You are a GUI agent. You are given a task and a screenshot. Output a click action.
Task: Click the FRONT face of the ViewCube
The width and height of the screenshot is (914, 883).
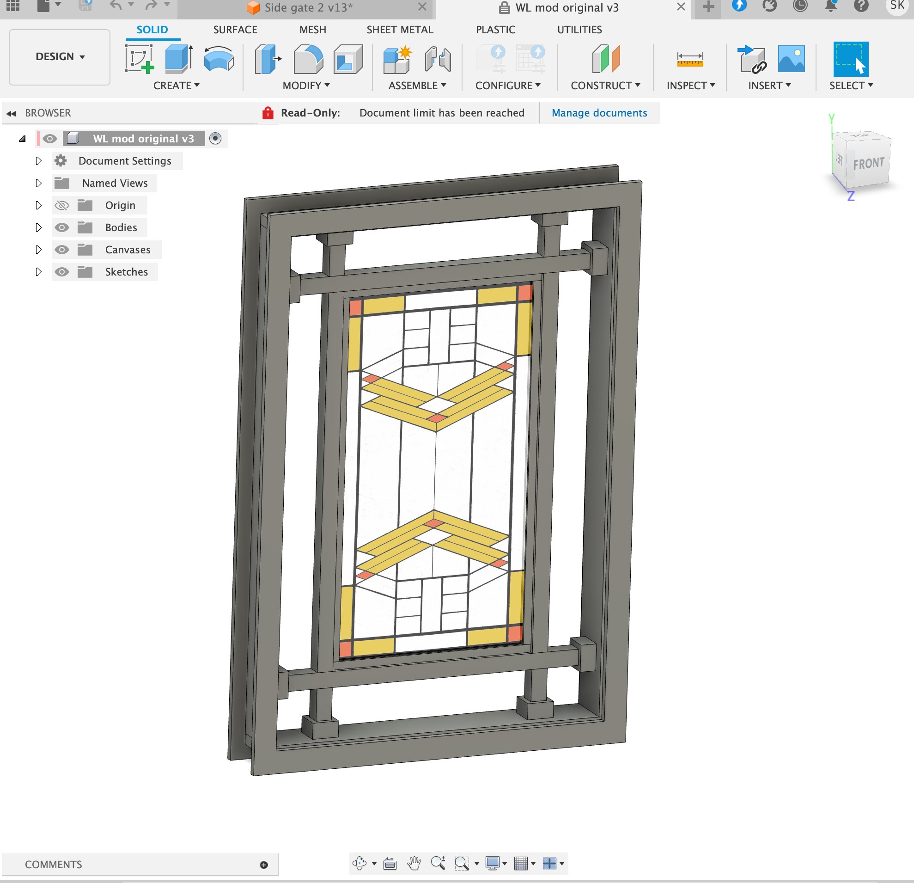coord(868,164)
